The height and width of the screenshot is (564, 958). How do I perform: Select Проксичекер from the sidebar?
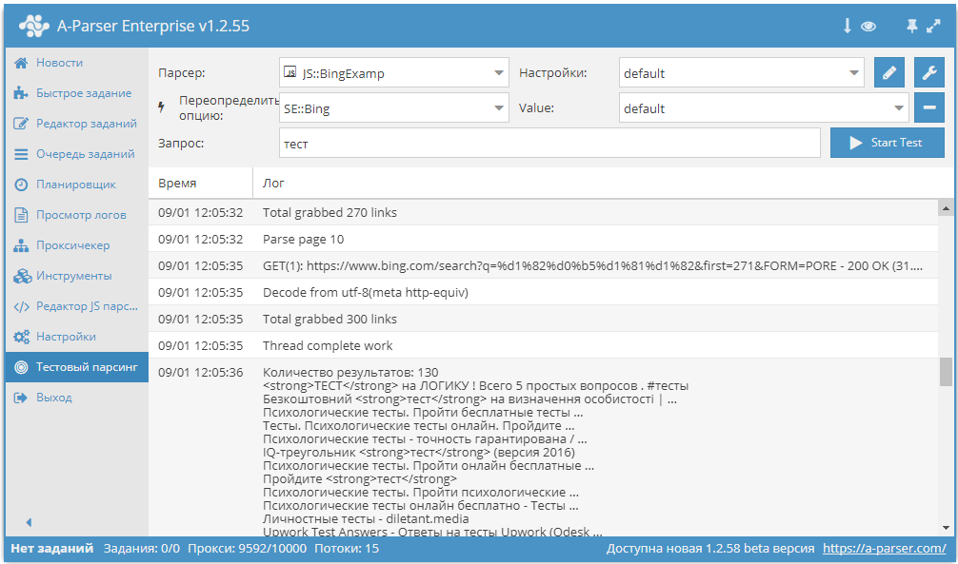72,245
